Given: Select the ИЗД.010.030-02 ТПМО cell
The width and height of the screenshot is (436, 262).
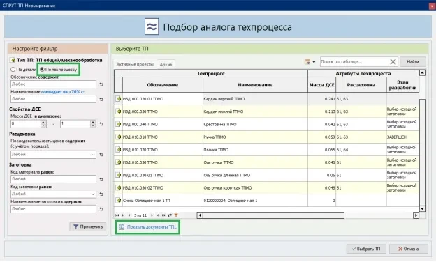Looking at the screenshot, I should tap(163, 188).
